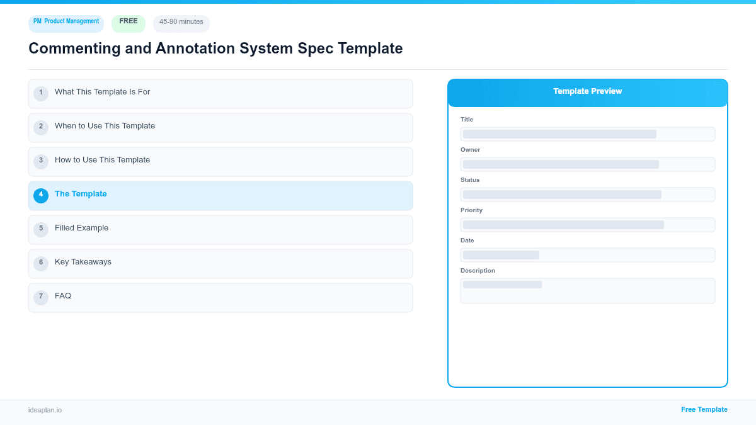Click the numbered circle for step 6
This screenshot has width=756, height=425.
[x=41, y=263]
